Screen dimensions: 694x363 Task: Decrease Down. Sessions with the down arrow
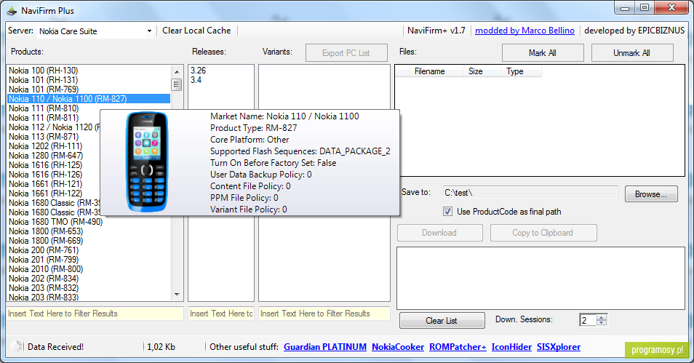click(601, 323)
